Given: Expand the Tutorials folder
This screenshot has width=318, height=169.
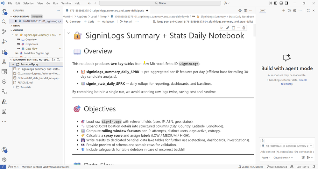Looking at the screenshot, I should tap(13, 87).
